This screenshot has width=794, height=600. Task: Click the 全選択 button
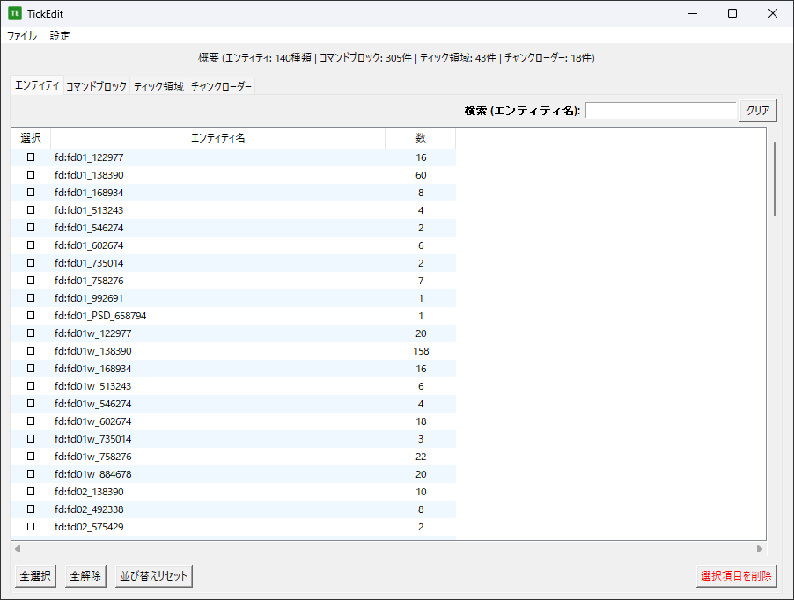pyautogui.click(x=35, y=576)
